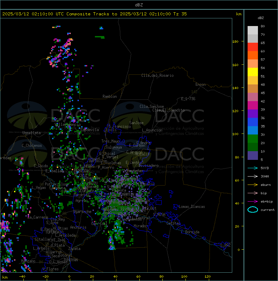The image size is (278, 281).
Task: Click the 5 dBZ scale value
Action: coord(262,160)
